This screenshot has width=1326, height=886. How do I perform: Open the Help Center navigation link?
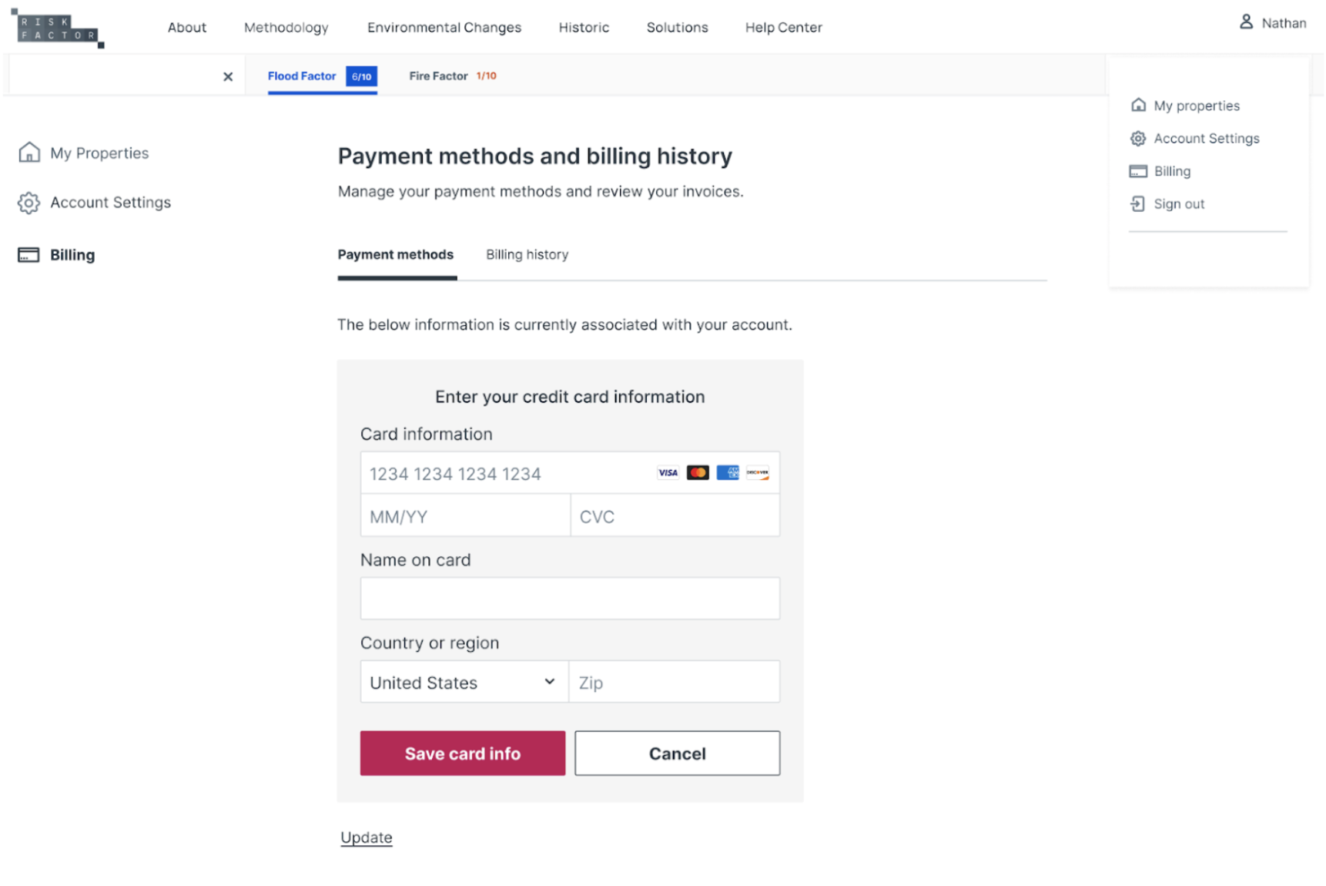[783, 28]
